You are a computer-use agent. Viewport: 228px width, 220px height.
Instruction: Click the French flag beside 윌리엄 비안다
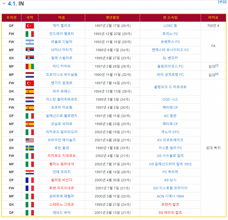[30, 180]
